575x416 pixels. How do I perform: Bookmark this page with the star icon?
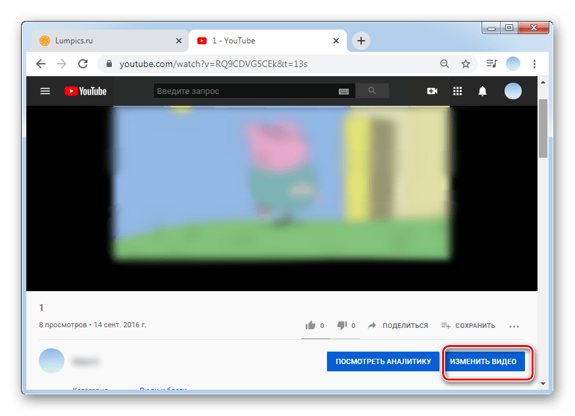click(x=466, y=64)
